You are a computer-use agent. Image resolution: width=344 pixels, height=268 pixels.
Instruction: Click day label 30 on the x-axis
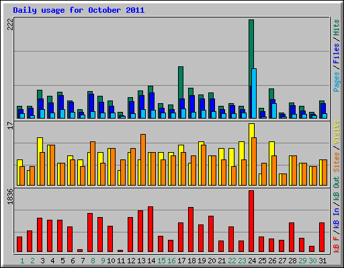[x=312, y=261]
